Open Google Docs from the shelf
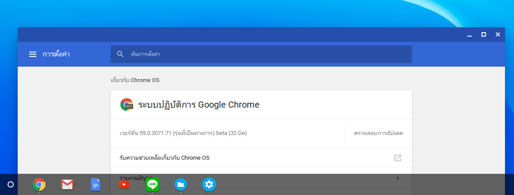The height and width of the screenshot is (195, 514). coord(95,185)
